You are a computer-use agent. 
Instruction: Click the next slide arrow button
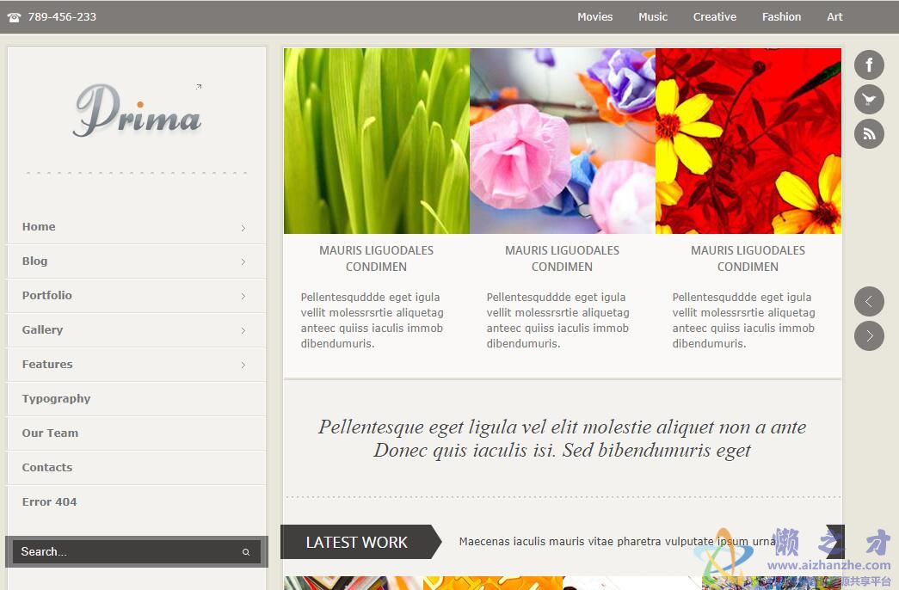pos(869,335)
